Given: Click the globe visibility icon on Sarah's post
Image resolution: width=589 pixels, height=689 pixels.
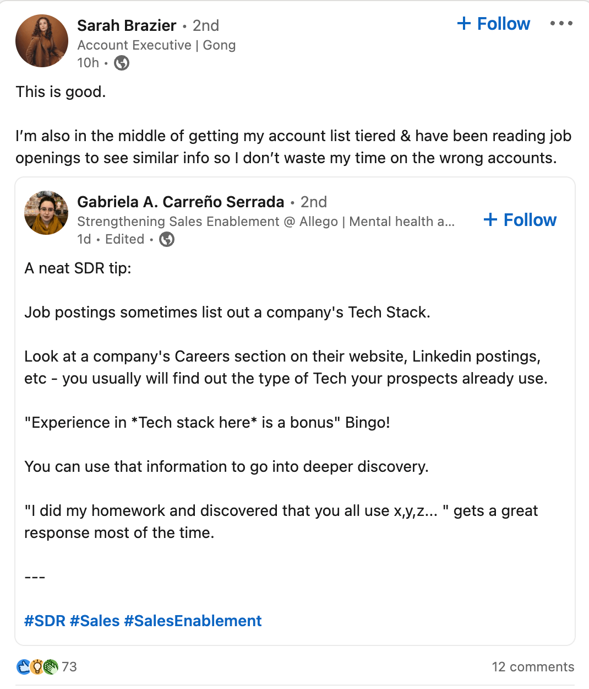Looking at the screenshot, I should 121,63.
